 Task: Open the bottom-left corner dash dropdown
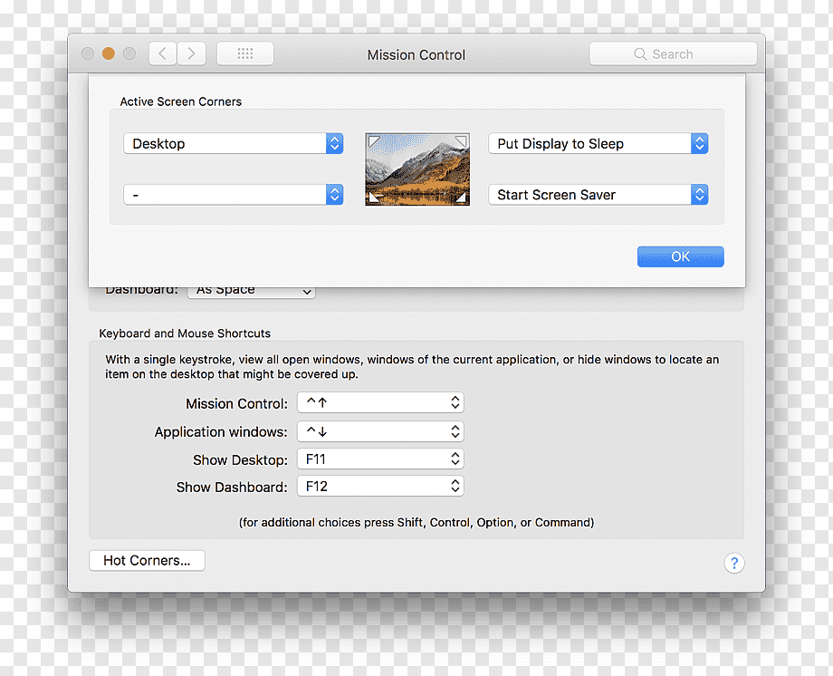234,195
